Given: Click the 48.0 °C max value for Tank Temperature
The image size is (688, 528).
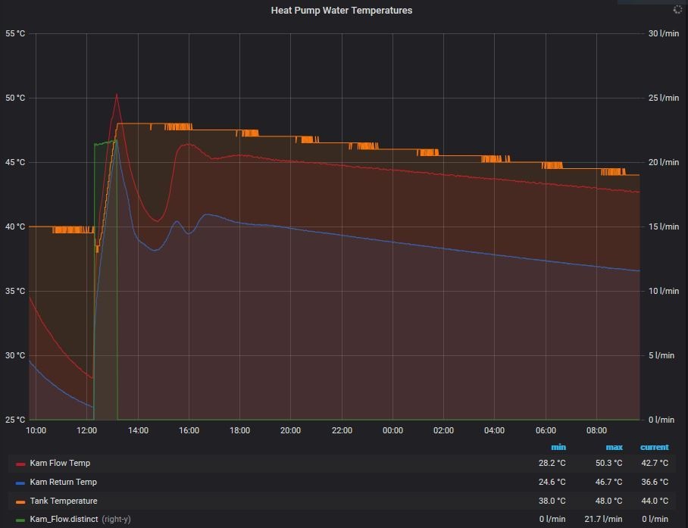Looking at the screenshot, I should click(608, 501).
